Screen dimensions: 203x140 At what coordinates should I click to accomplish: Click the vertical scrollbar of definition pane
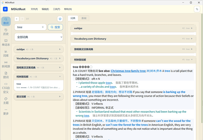point(202,68)
